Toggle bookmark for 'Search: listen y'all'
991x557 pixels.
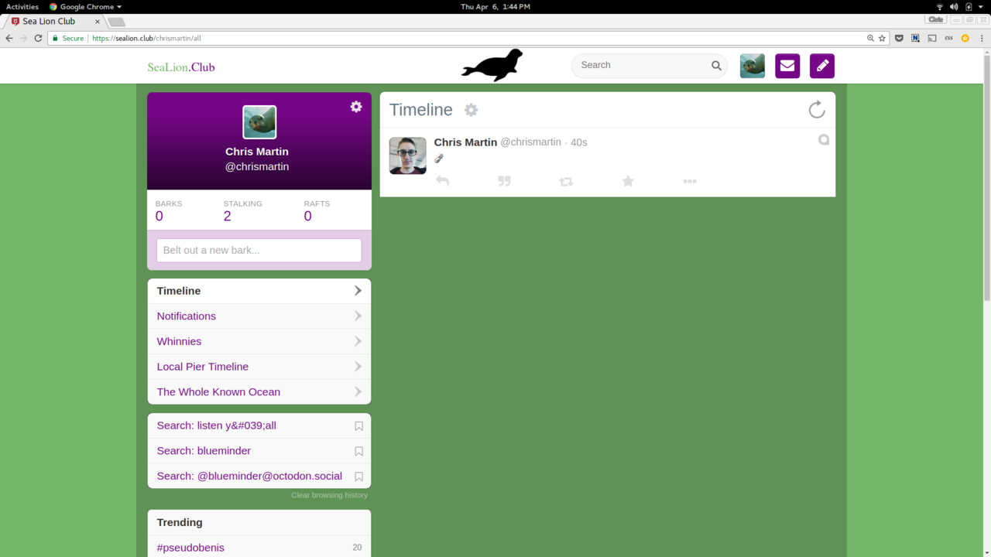(x=358, y=426)
